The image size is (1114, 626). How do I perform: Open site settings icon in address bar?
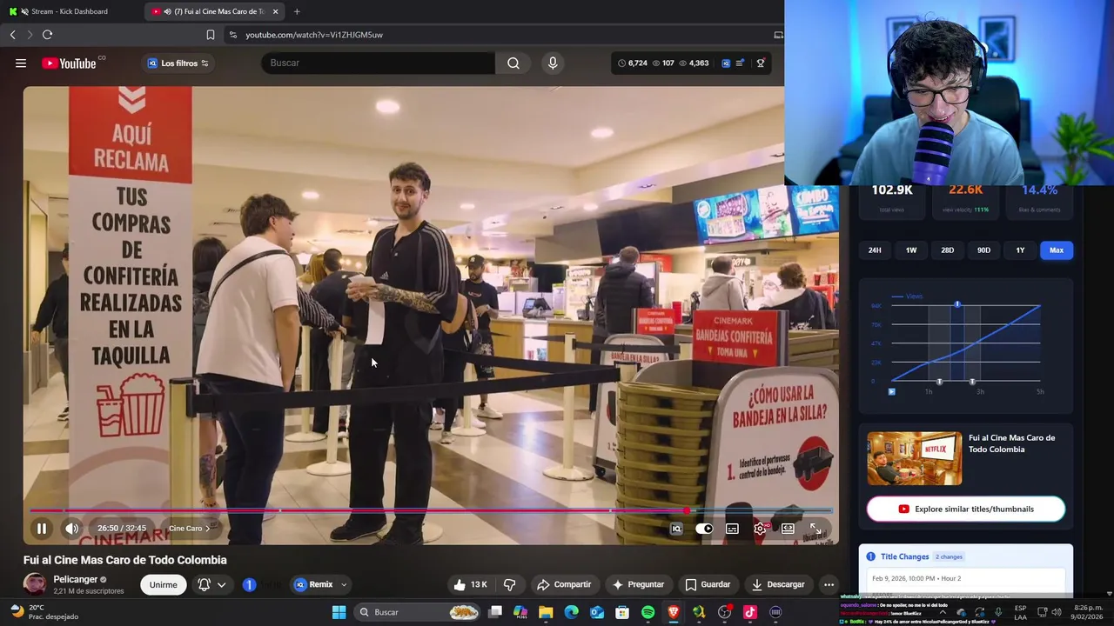point(232,35)
